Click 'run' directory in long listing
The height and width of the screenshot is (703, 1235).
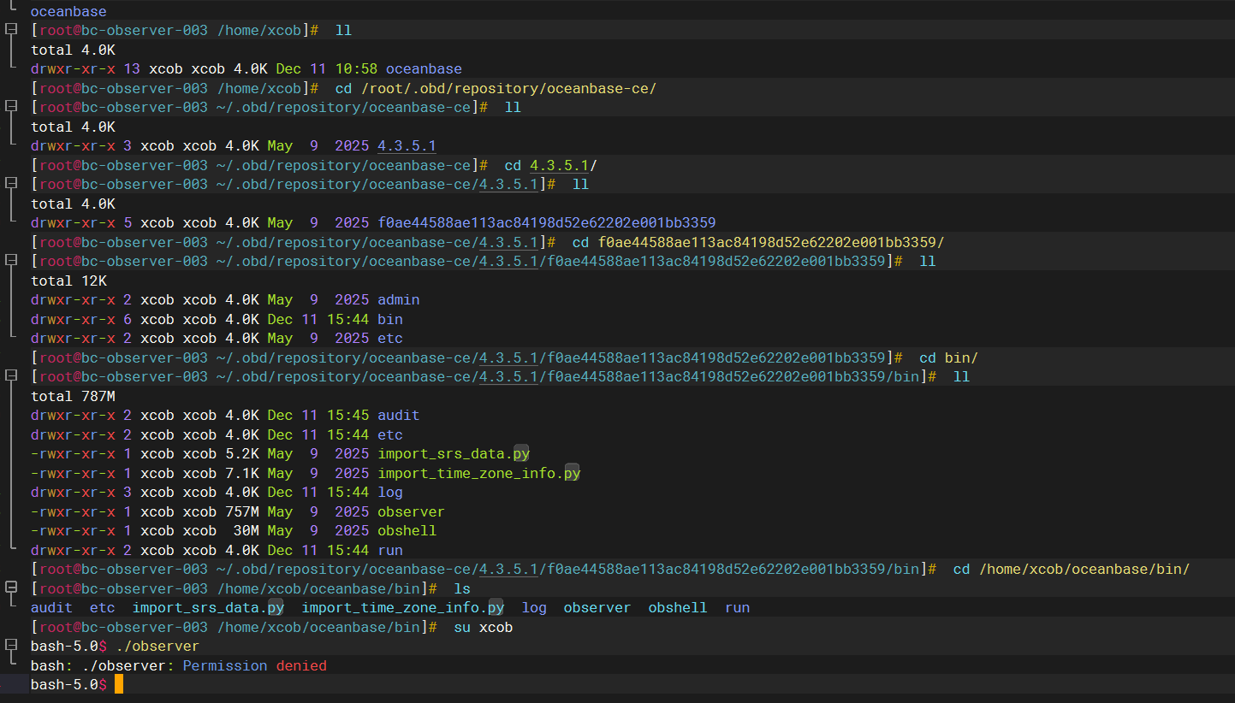[389, 550]
